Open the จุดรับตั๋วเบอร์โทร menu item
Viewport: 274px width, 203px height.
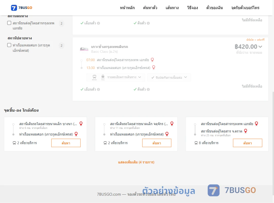click(x=245, y=8)
